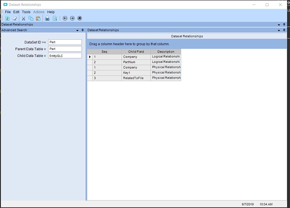Viewport: 290px width, 208px height.
Task: Click the Home toolbar icon
Action: [x=80, y=18]
